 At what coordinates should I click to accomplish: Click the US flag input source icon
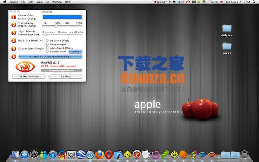[222, 2]
